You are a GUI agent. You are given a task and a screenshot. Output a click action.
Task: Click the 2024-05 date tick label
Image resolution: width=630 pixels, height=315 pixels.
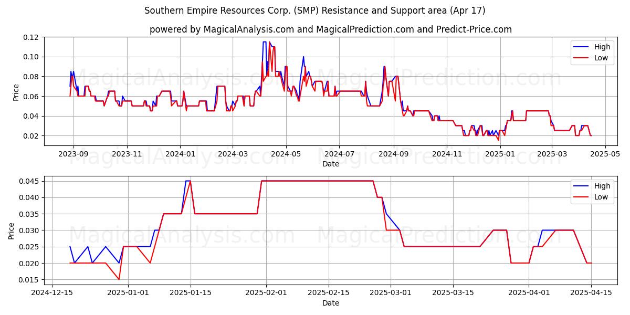[x=286, y=154]
